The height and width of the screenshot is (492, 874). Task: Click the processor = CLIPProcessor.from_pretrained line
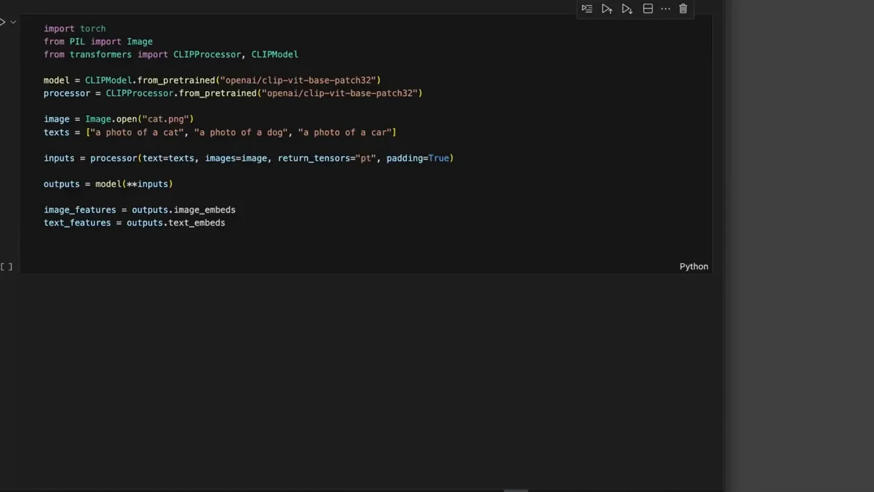click(233, 93)
